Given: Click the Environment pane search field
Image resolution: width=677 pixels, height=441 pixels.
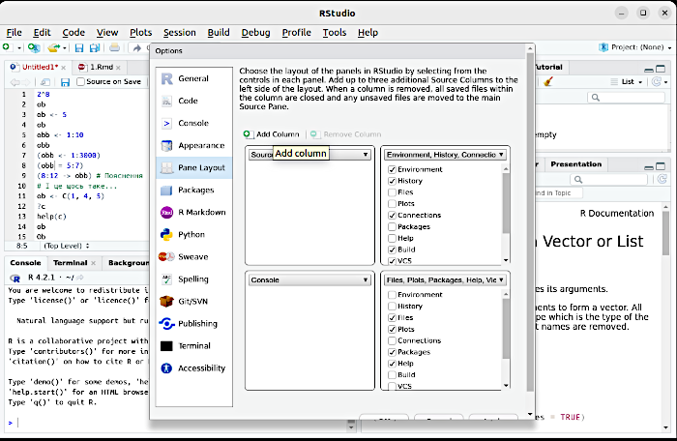Looking at the screenshot, I should pos(626,98).
